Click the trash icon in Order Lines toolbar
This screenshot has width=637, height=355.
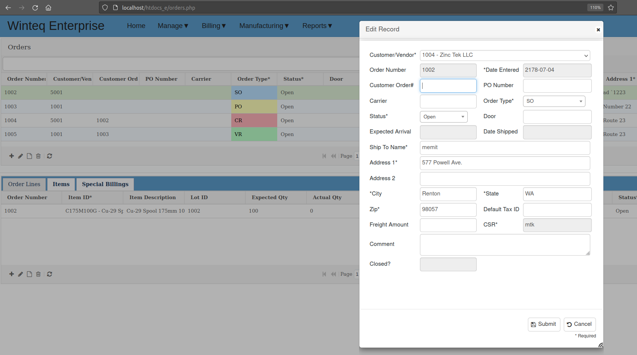[38, 274]
